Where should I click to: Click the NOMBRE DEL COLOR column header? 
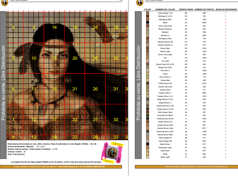[165, 10]
